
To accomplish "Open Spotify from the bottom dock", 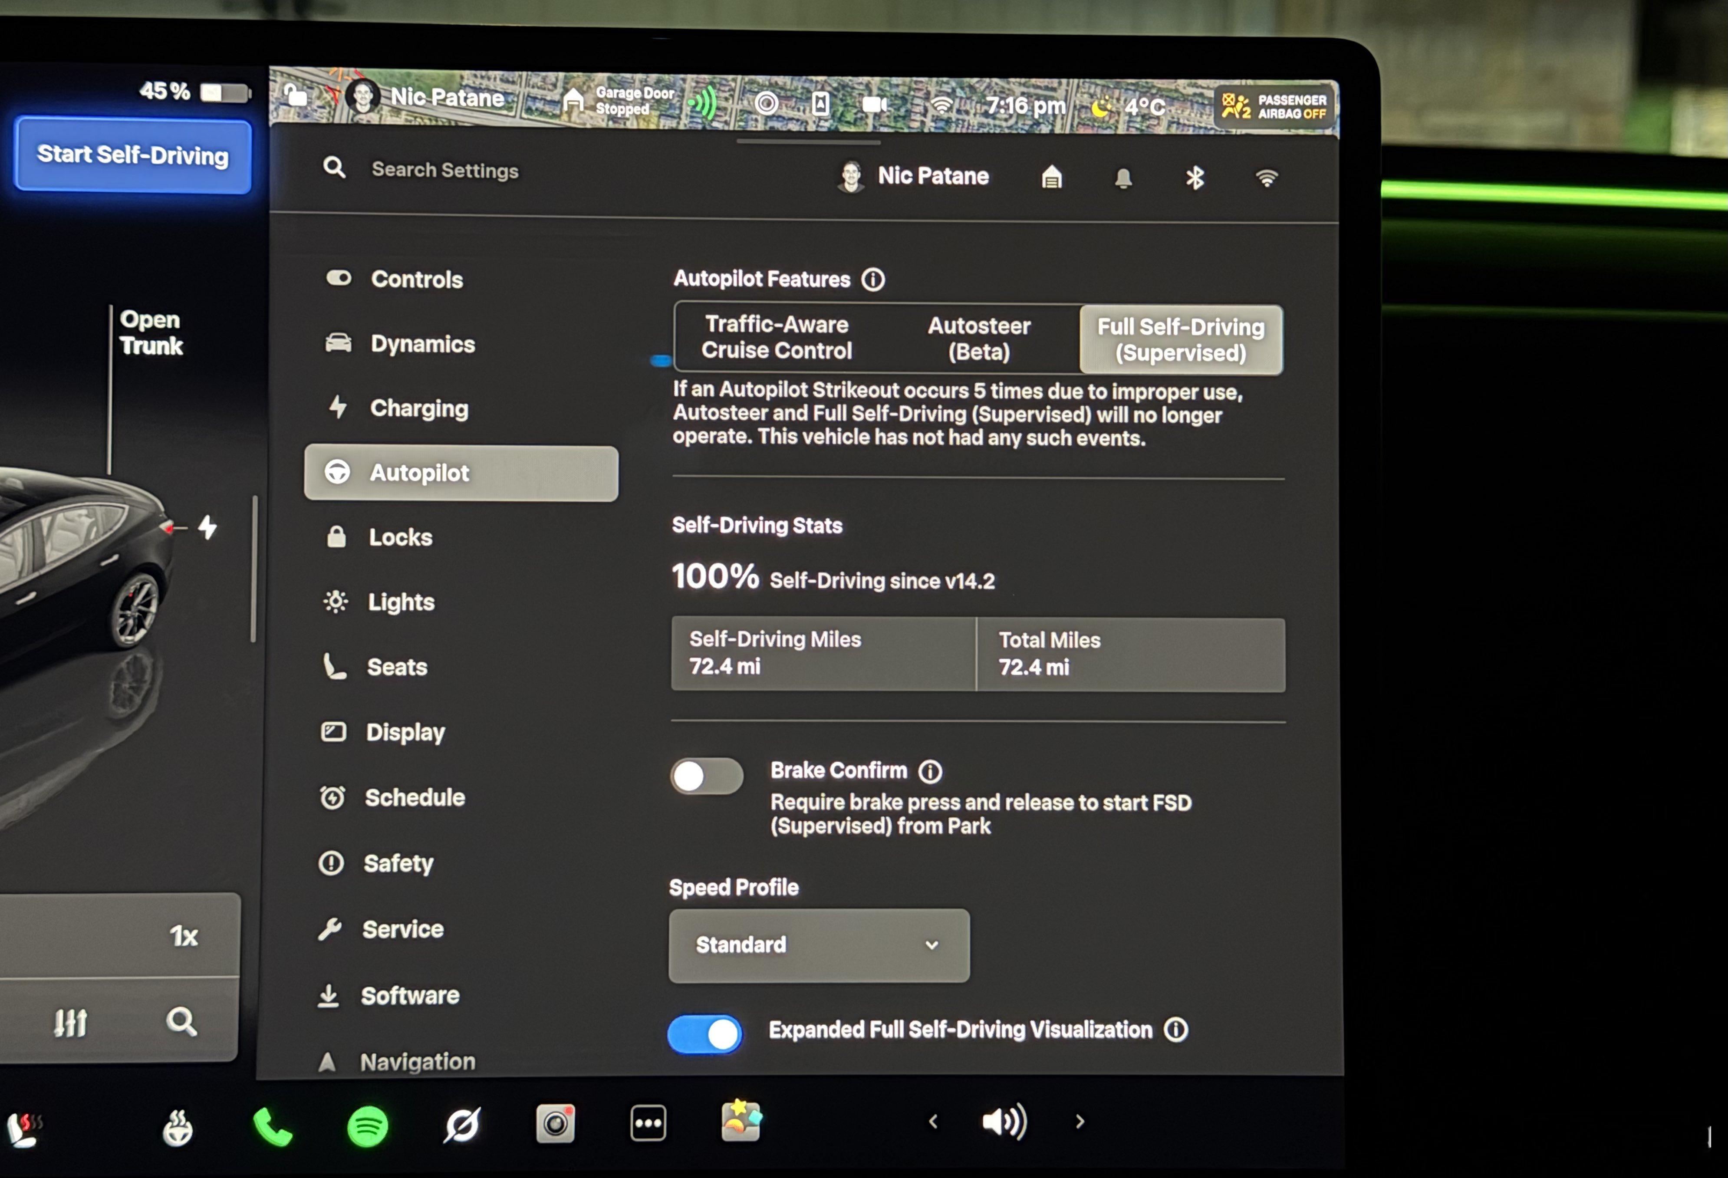I will pos(367,1126).
